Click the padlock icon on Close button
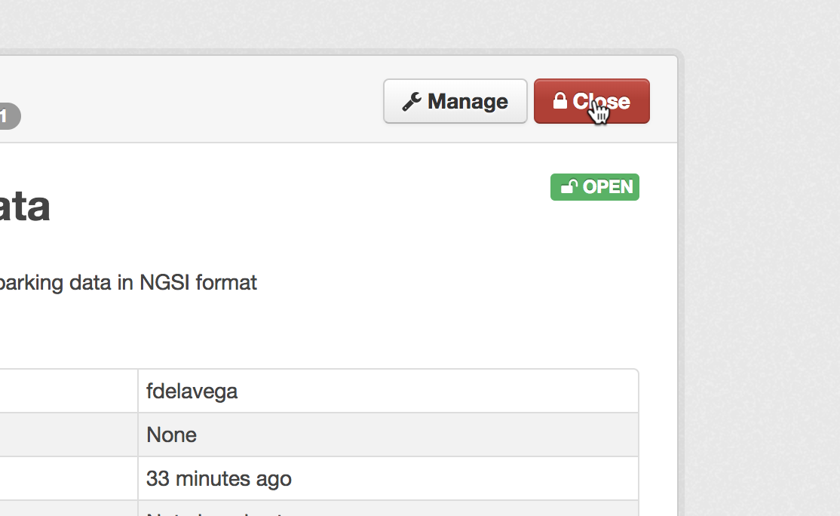The height and width of the screenshot is (516, 840). click(559, 100)
